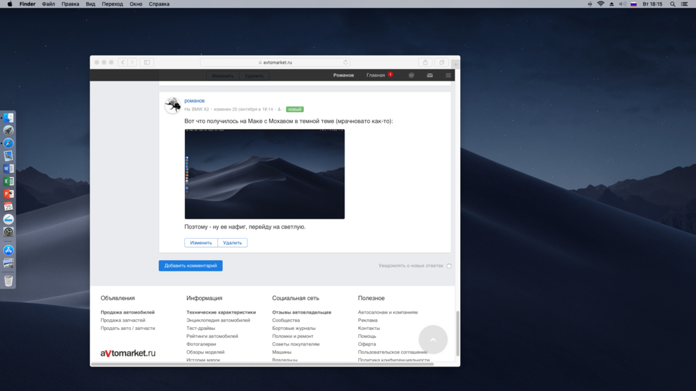Click the page's vertical scrollbar
The width and height of the screenshot is (696, 391).
point(457,334)
